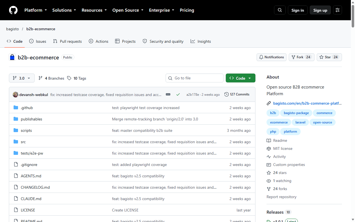
Task: Click the Report repository link
Action: 282,197
